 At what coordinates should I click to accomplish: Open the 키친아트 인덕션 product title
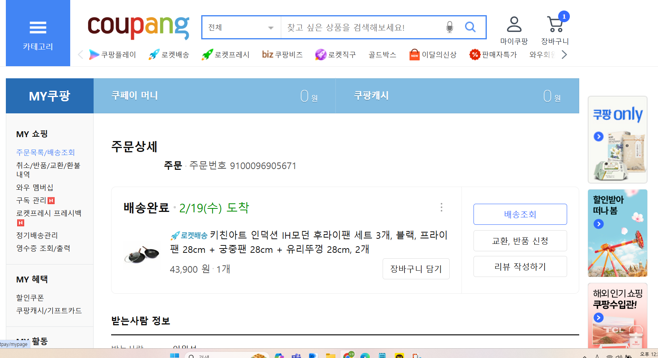coord(309,242)
